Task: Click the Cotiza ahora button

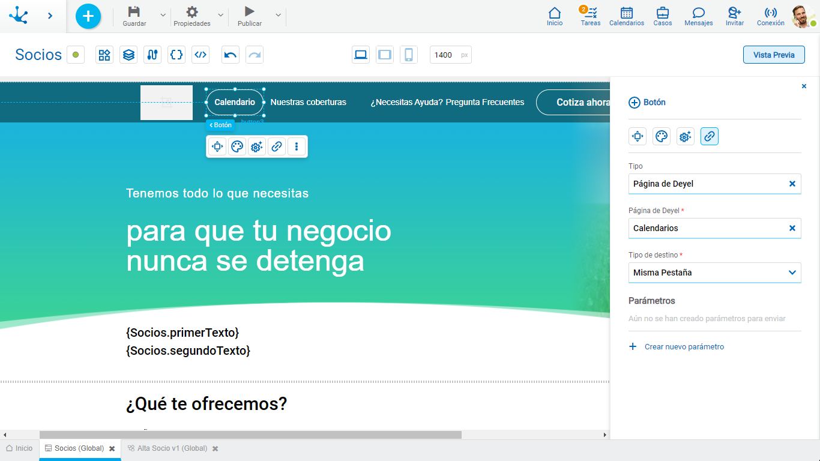Action: click(573, 102)
